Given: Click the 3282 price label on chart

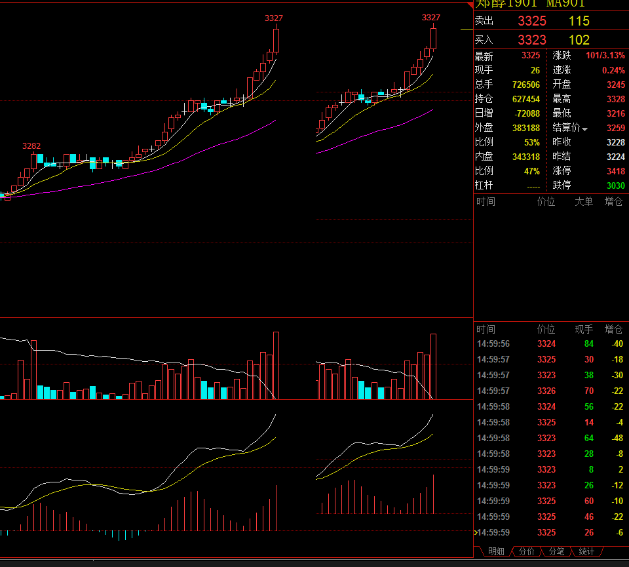Looking at the screenshot, I should [31, 146].
